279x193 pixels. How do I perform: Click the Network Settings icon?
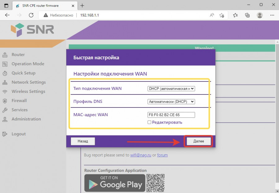point(5,82)
